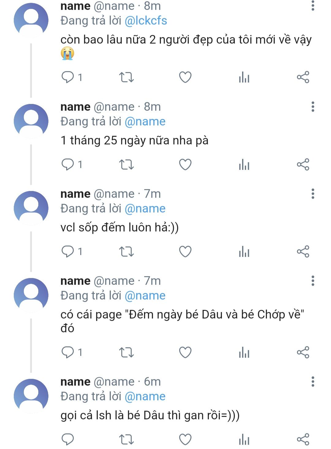Retweet the first tweet about '2 người đẹp'

pos(126,77)
